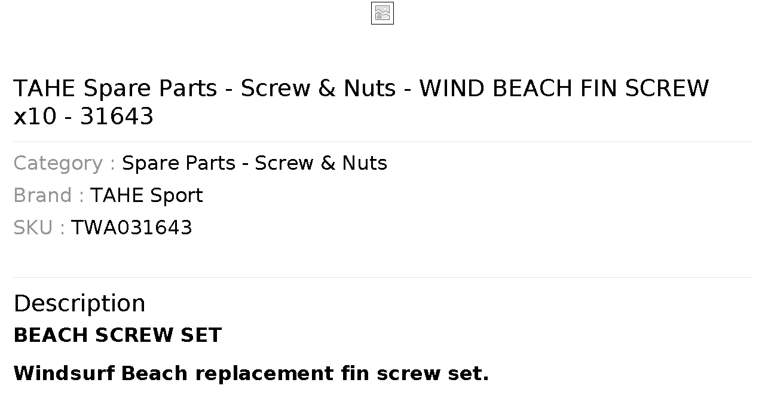Click the 'Brand :' label
Viewport: 765px width, 407px height.
pos(49,195)
